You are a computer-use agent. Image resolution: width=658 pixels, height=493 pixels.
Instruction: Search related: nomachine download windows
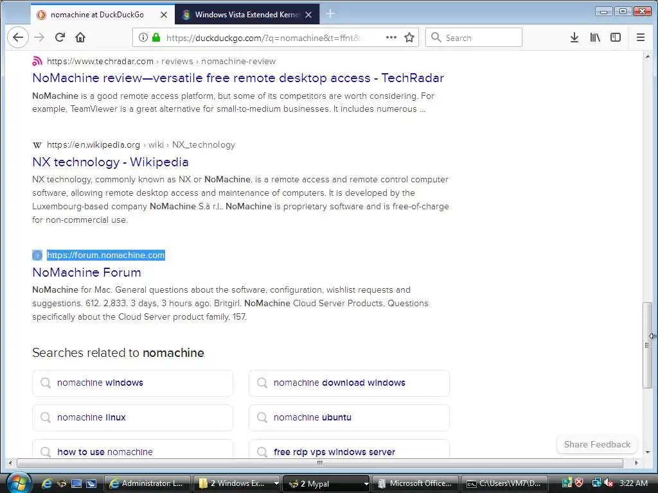[x=349, y=383]
